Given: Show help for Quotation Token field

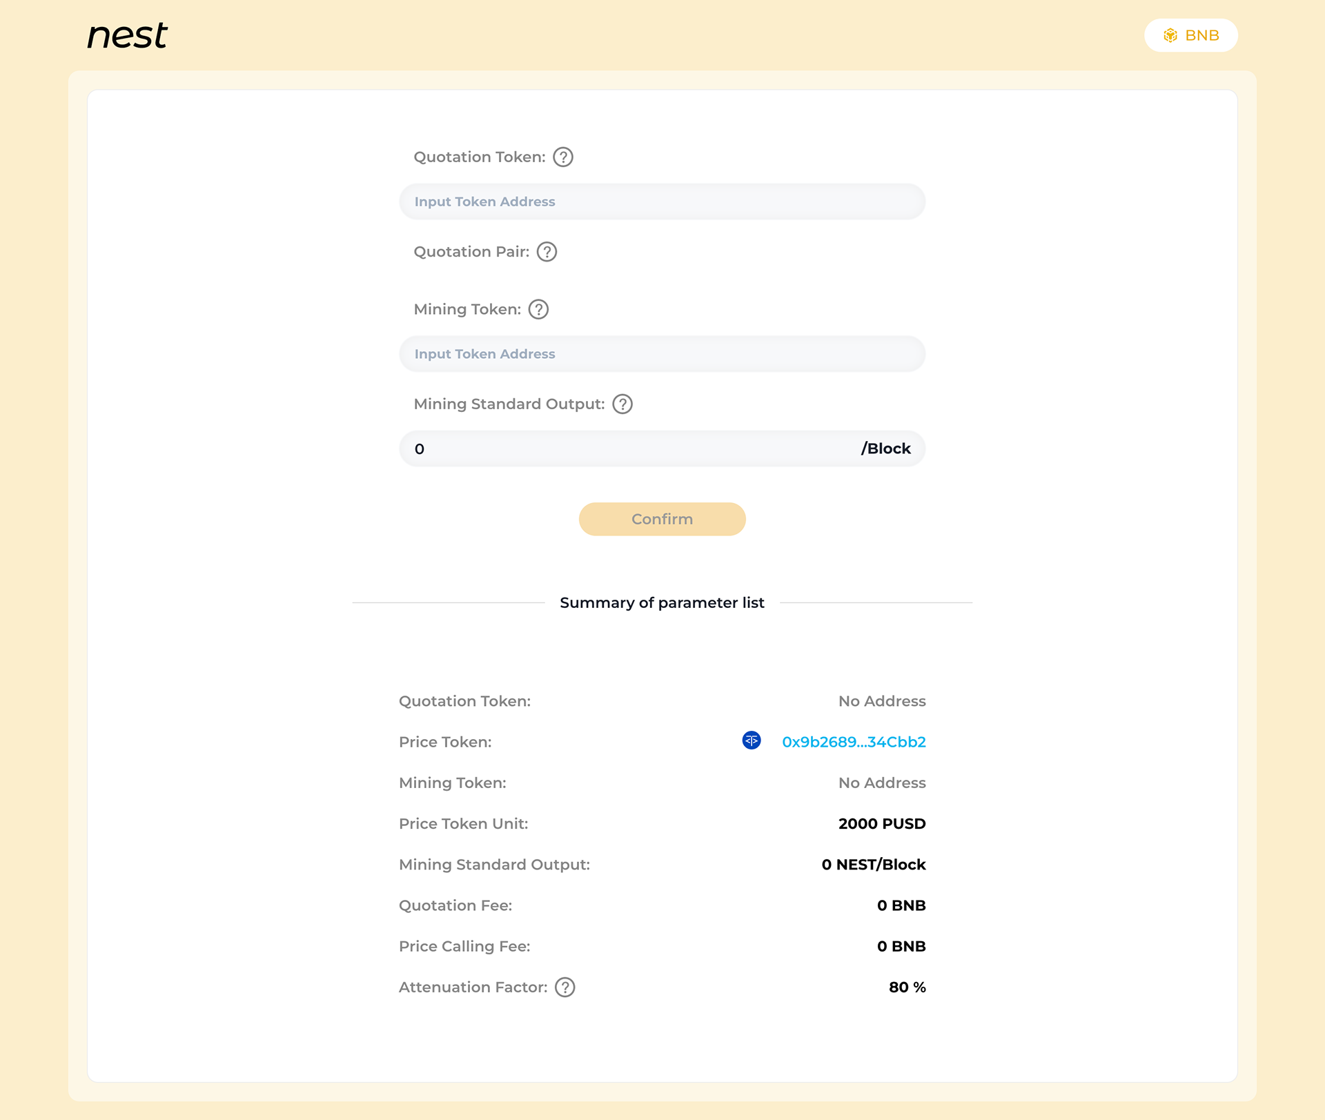Looking at the screenshot, I should 563,157.
